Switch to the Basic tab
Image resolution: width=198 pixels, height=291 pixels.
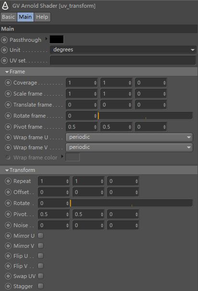tap(9, 17)
